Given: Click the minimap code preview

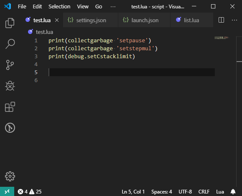Looking at the screenshot, I should pyautogui.click(x=222, y=38).
